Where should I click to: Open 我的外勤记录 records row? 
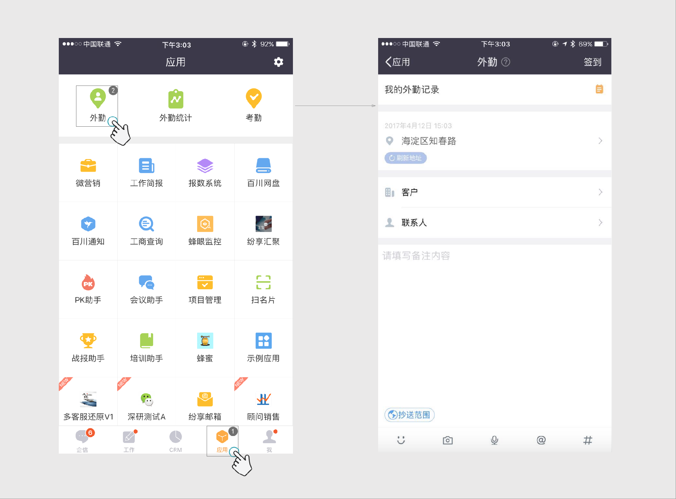coord(495,89)
